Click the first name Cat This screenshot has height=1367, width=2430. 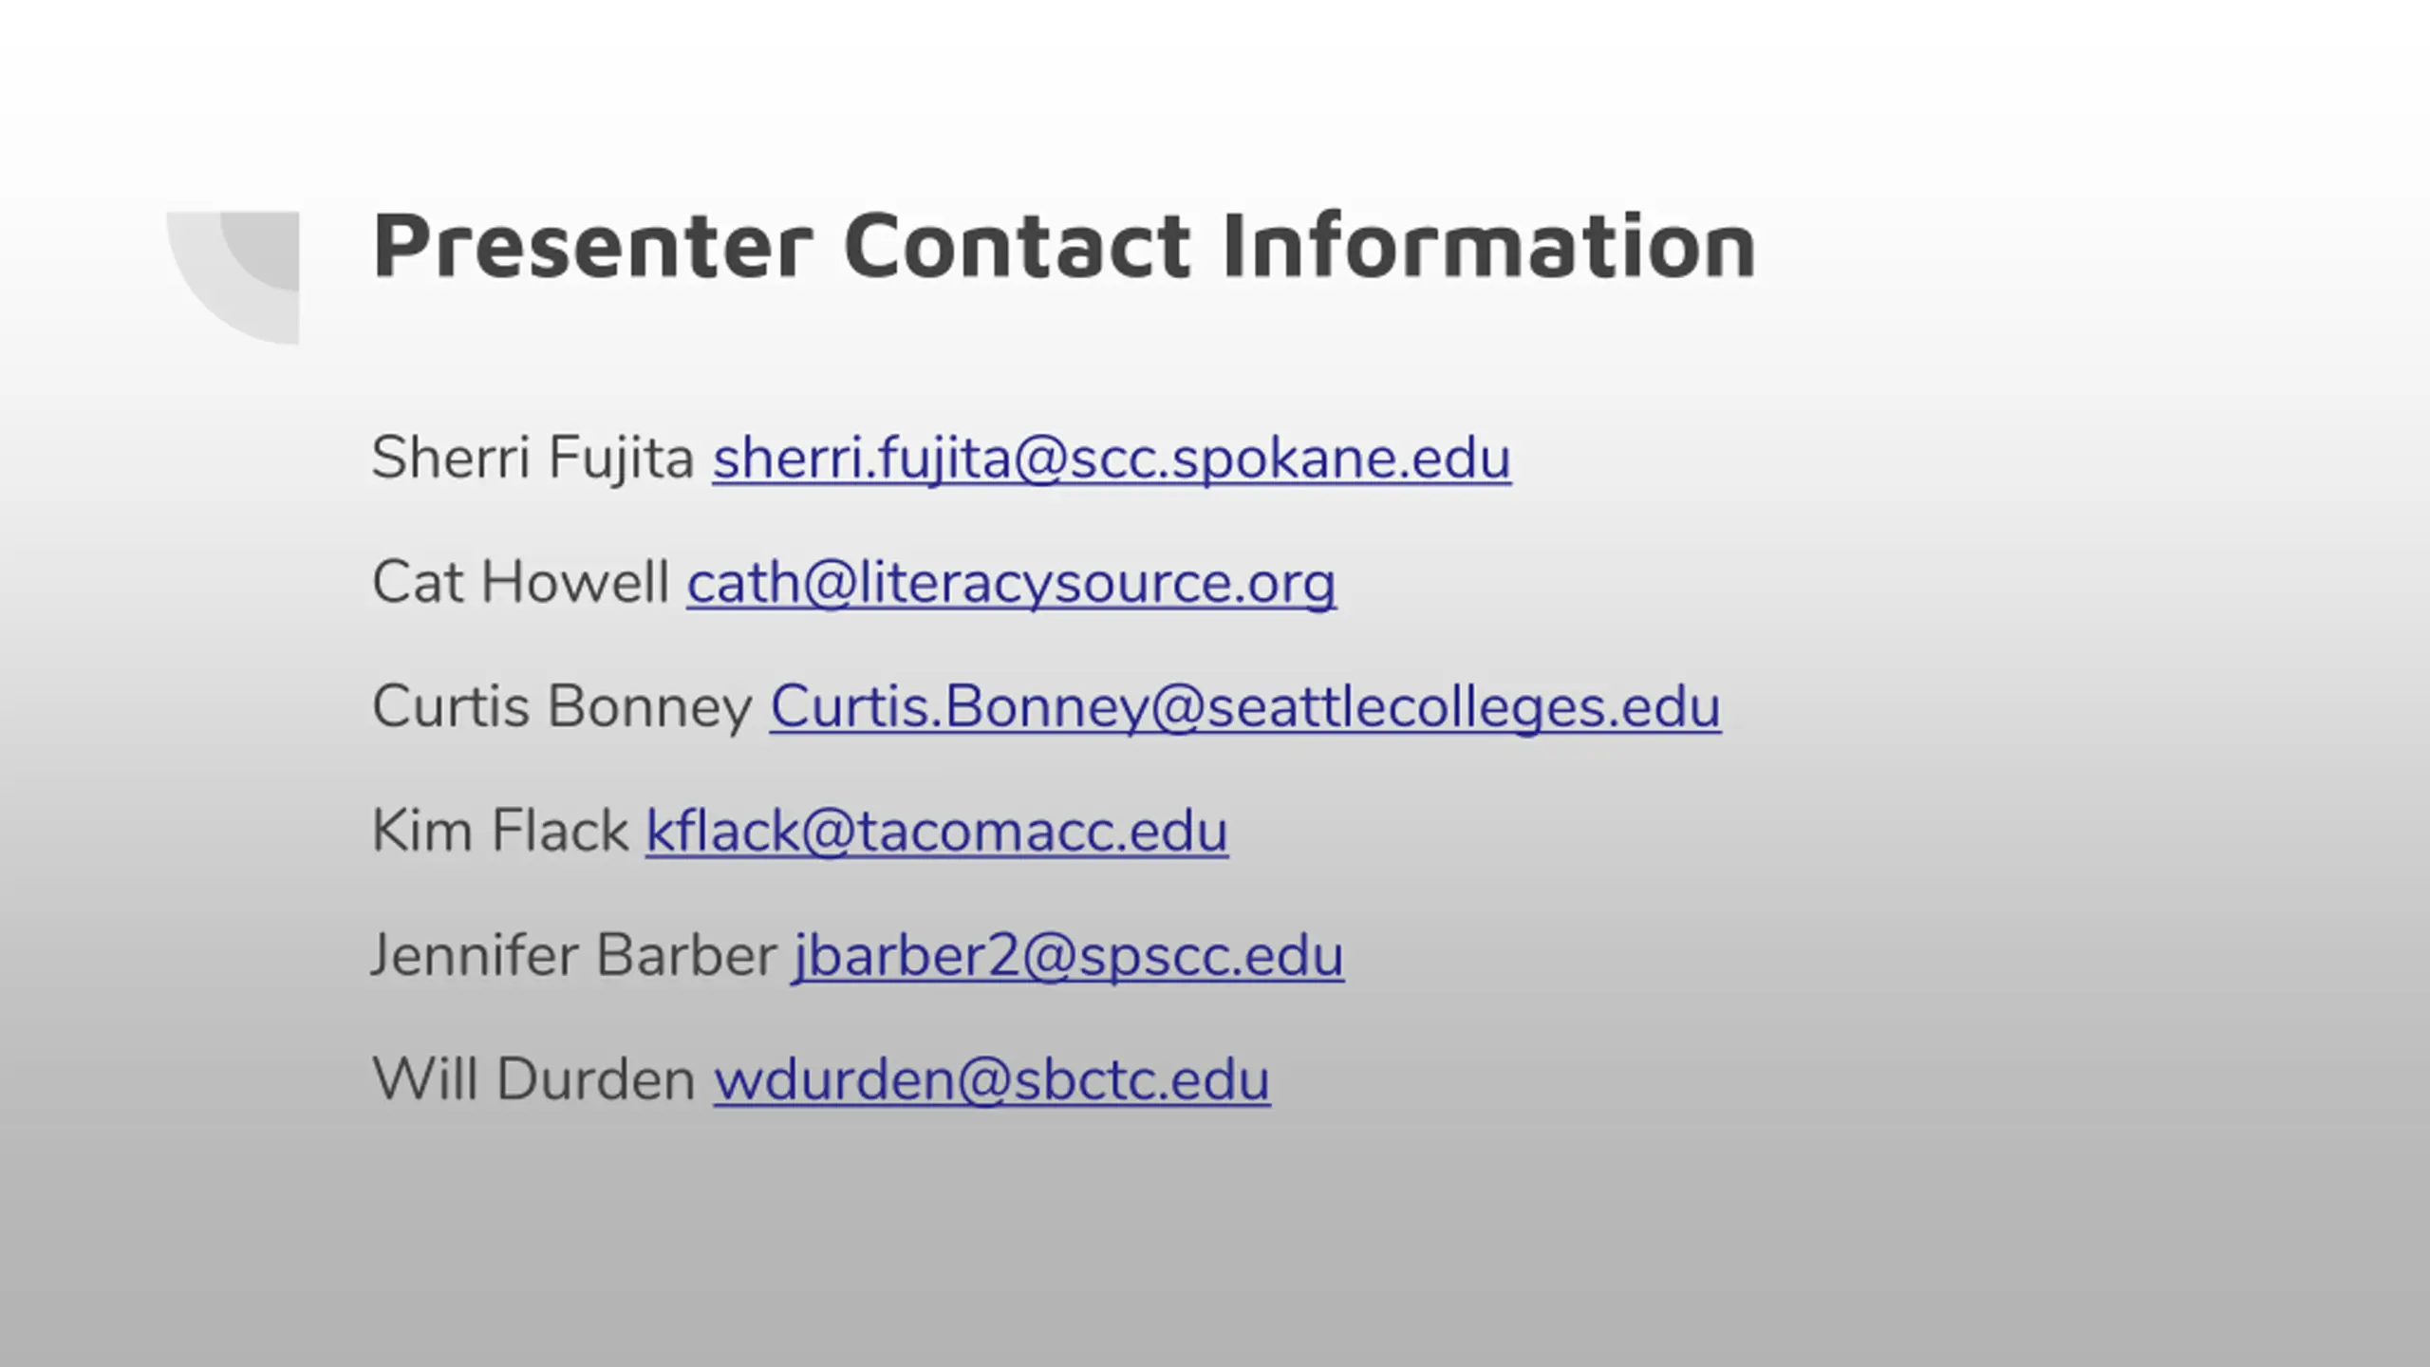[417, 582]
